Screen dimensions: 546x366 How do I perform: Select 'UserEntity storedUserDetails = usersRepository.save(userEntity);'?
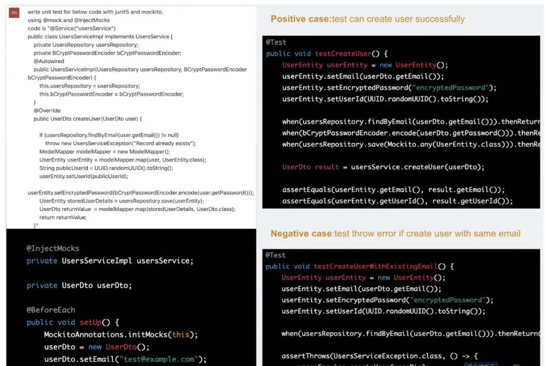(121, 201)
